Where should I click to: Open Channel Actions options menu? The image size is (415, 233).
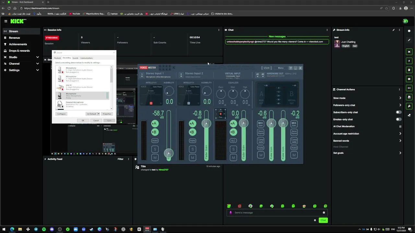point(399,89)
